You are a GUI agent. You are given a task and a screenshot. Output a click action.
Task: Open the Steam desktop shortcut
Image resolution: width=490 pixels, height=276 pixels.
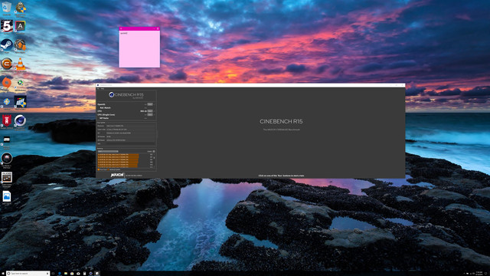coord(6,45)
